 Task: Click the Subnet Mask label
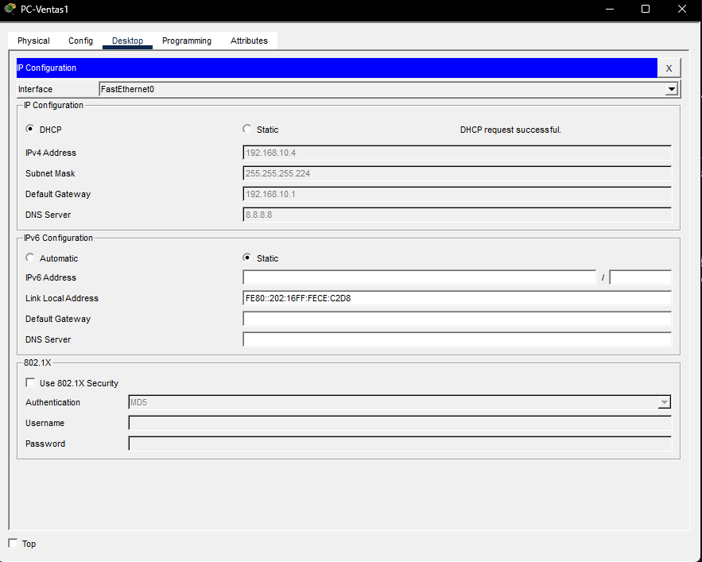click(x=50, y=173)
